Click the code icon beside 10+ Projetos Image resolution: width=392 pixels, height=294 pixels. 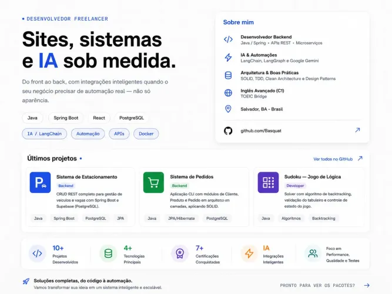37,253
